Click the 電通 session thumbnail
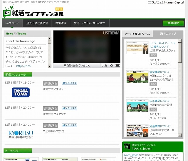188x161 pixels. (x=137, y=106)
